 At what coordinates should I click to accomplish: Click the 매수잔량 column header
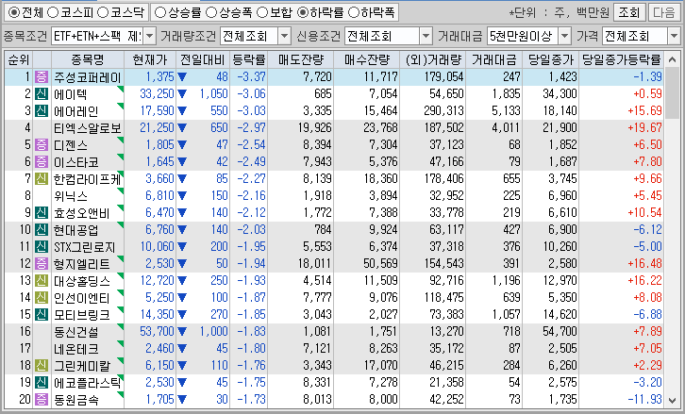click(366, 59)
